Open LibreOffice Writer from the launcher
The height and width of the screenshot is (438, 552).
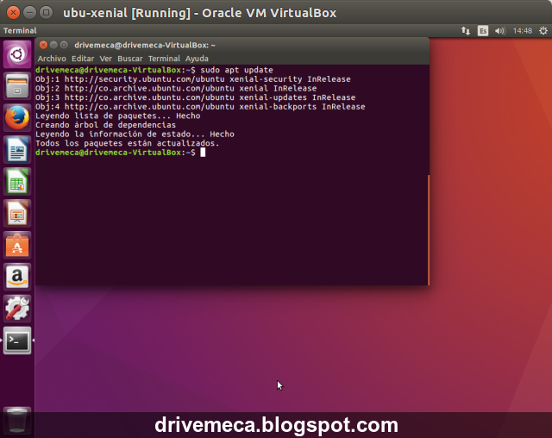17,150
